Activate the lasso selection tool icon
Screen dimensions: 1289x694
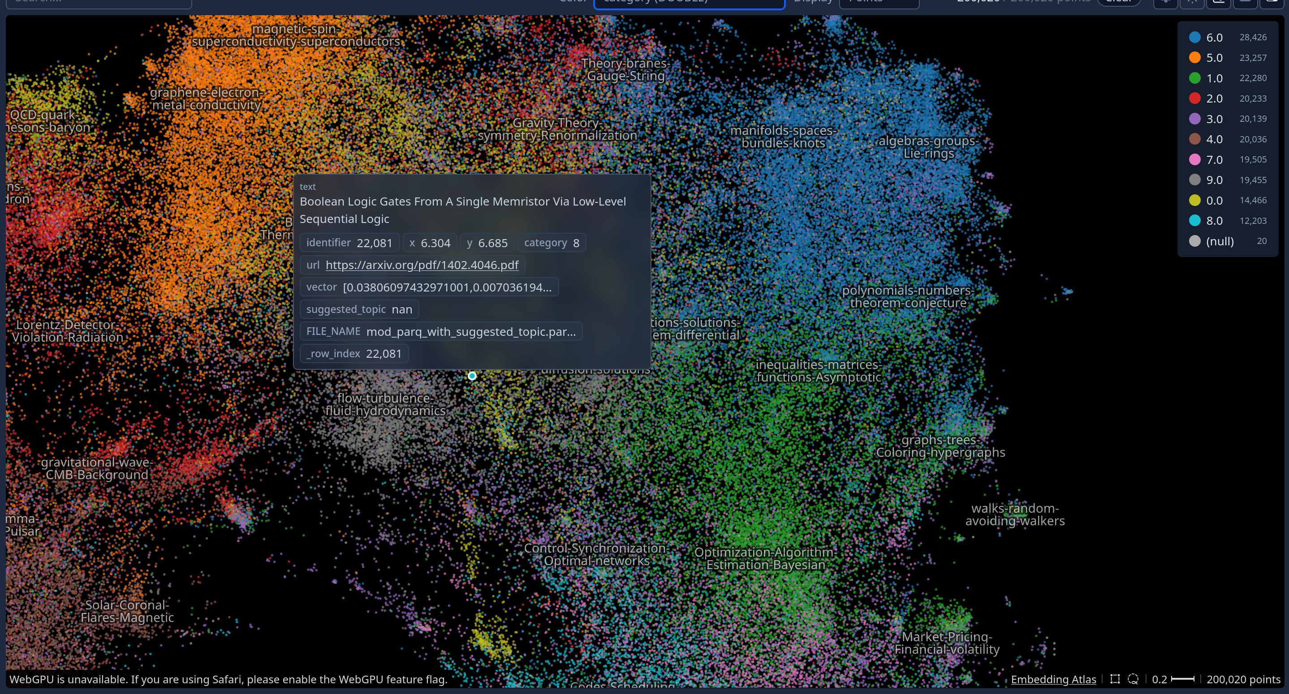(x=1134, y=679)
